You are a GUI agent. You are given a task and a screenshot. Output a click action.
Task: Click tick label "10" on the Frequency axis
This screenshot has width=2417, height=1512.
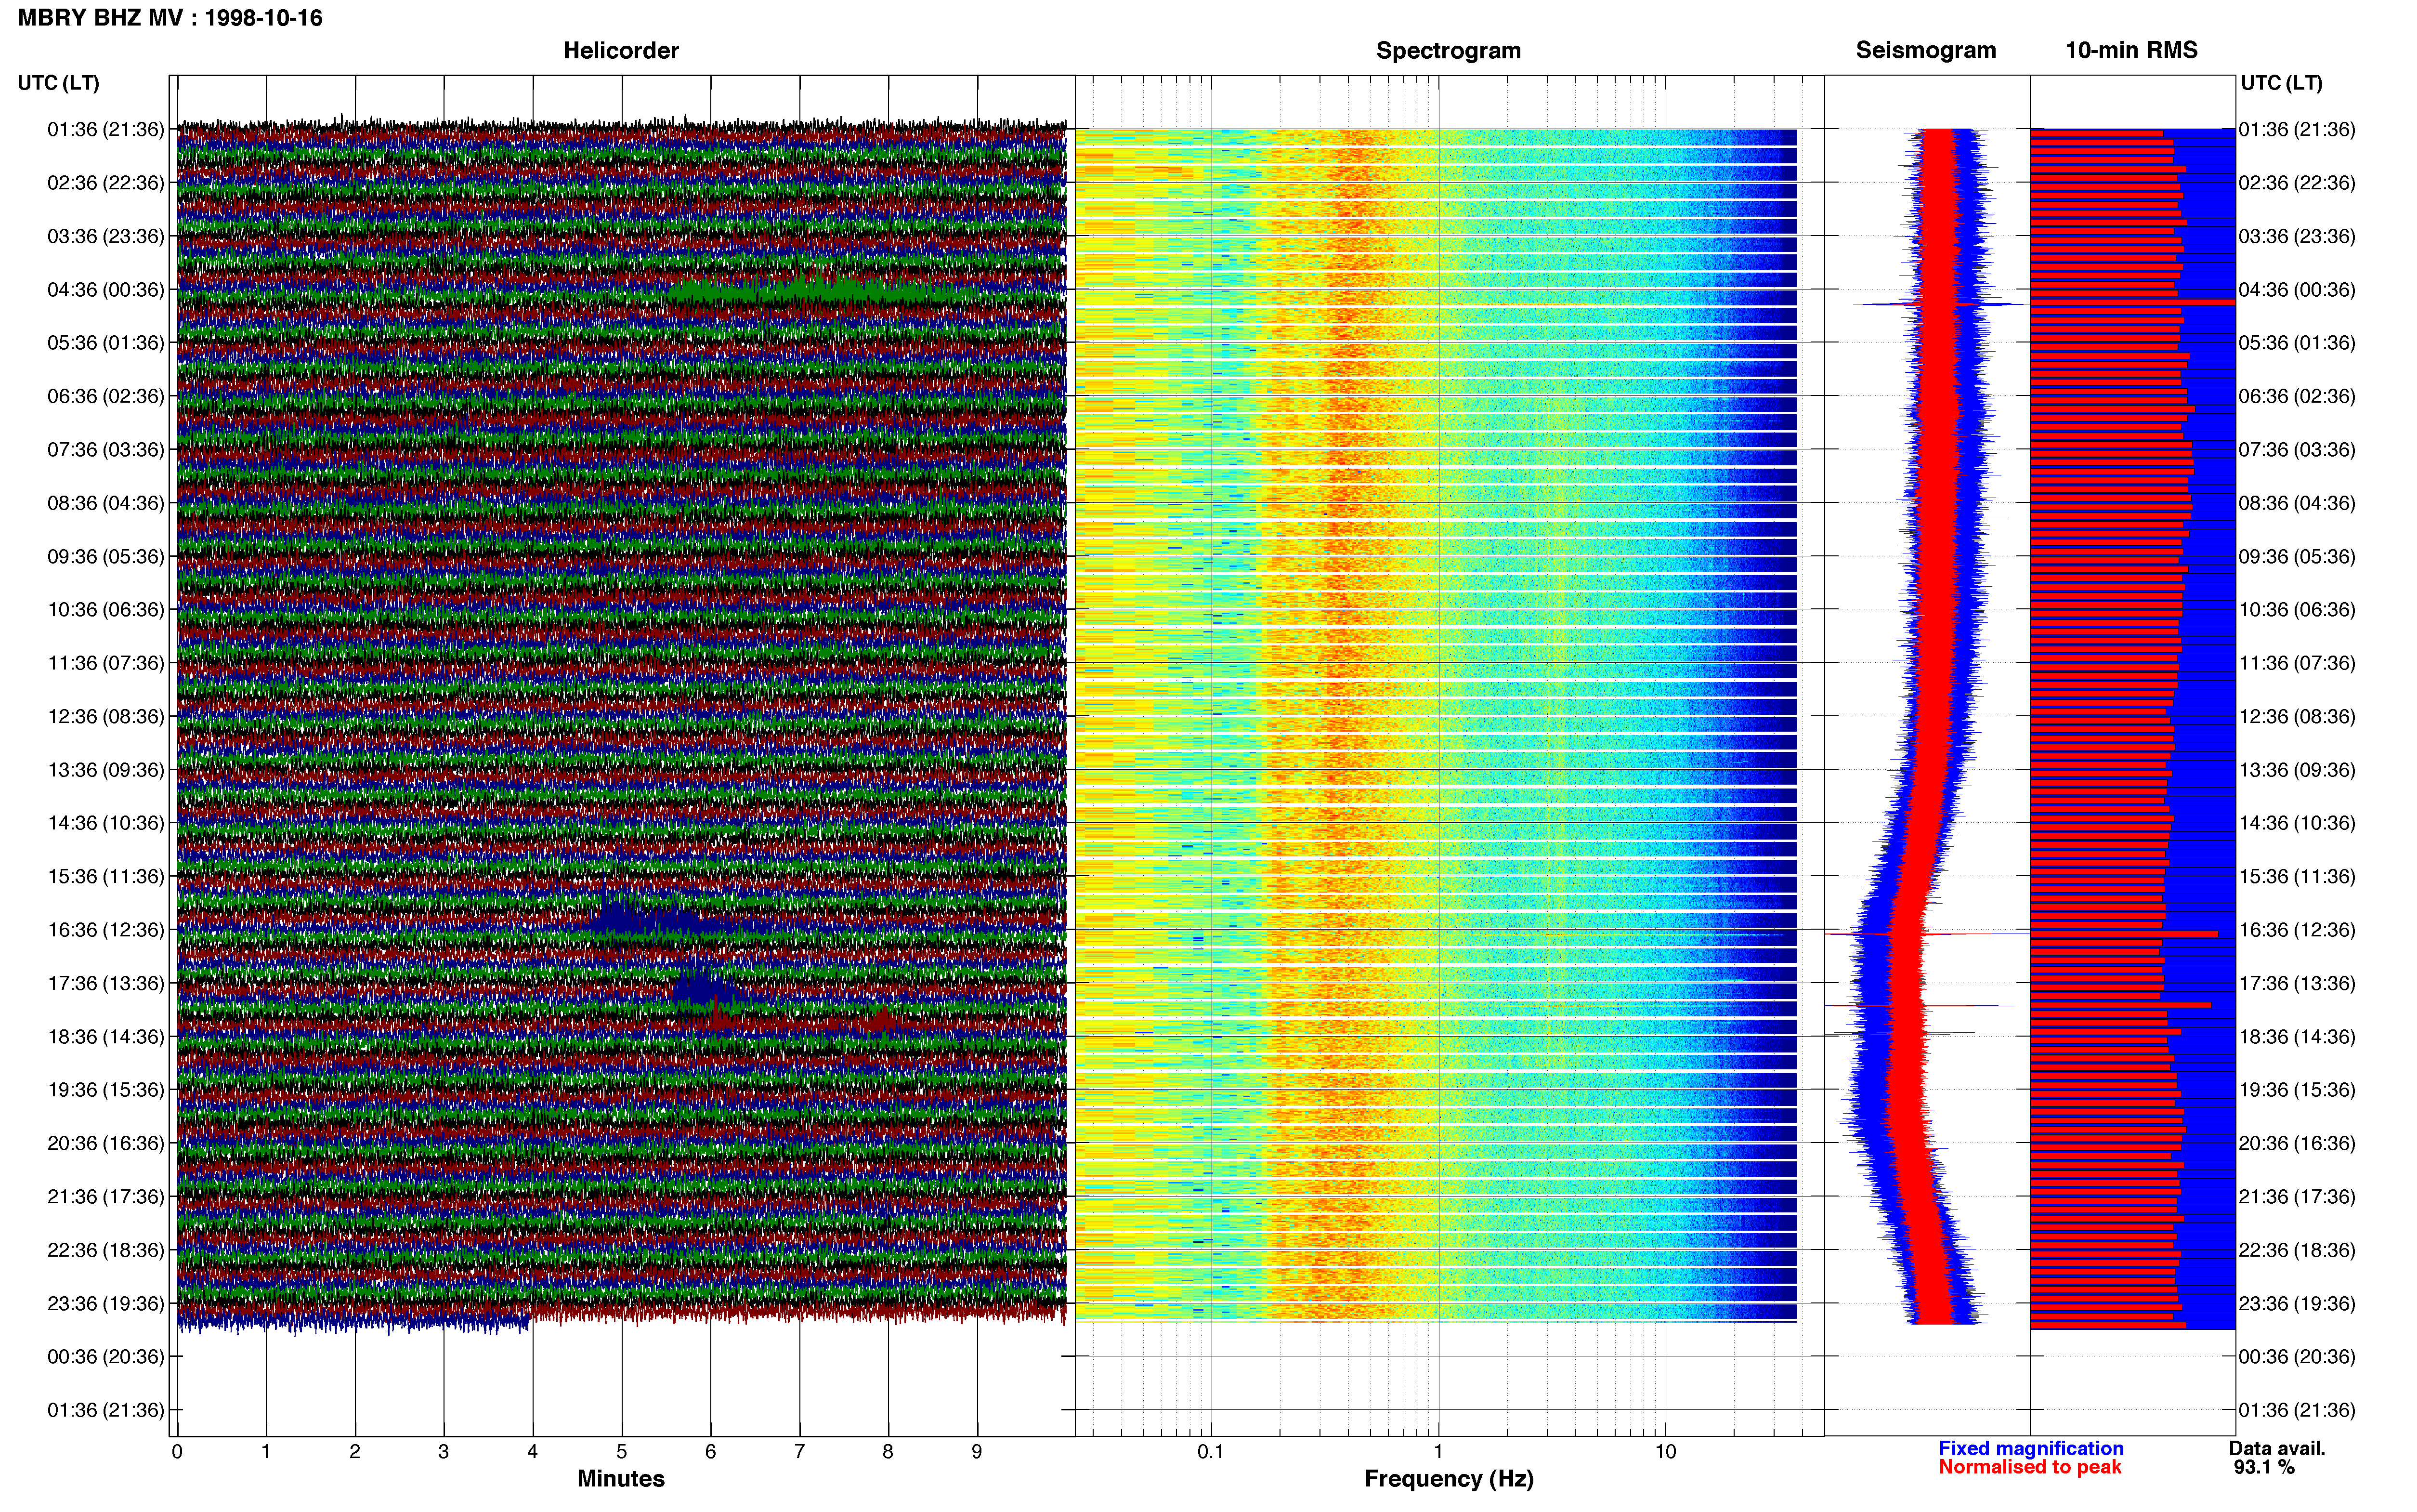pyautogui.click(x=1665, y=1452)
